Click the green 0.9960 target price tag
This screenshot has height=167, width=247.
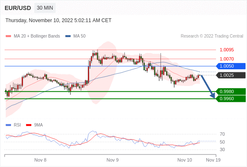pyautogui.click(x=231, y=99)
